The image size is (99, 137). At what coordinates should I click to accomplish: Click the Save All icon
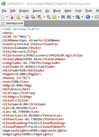pos(33,17)
